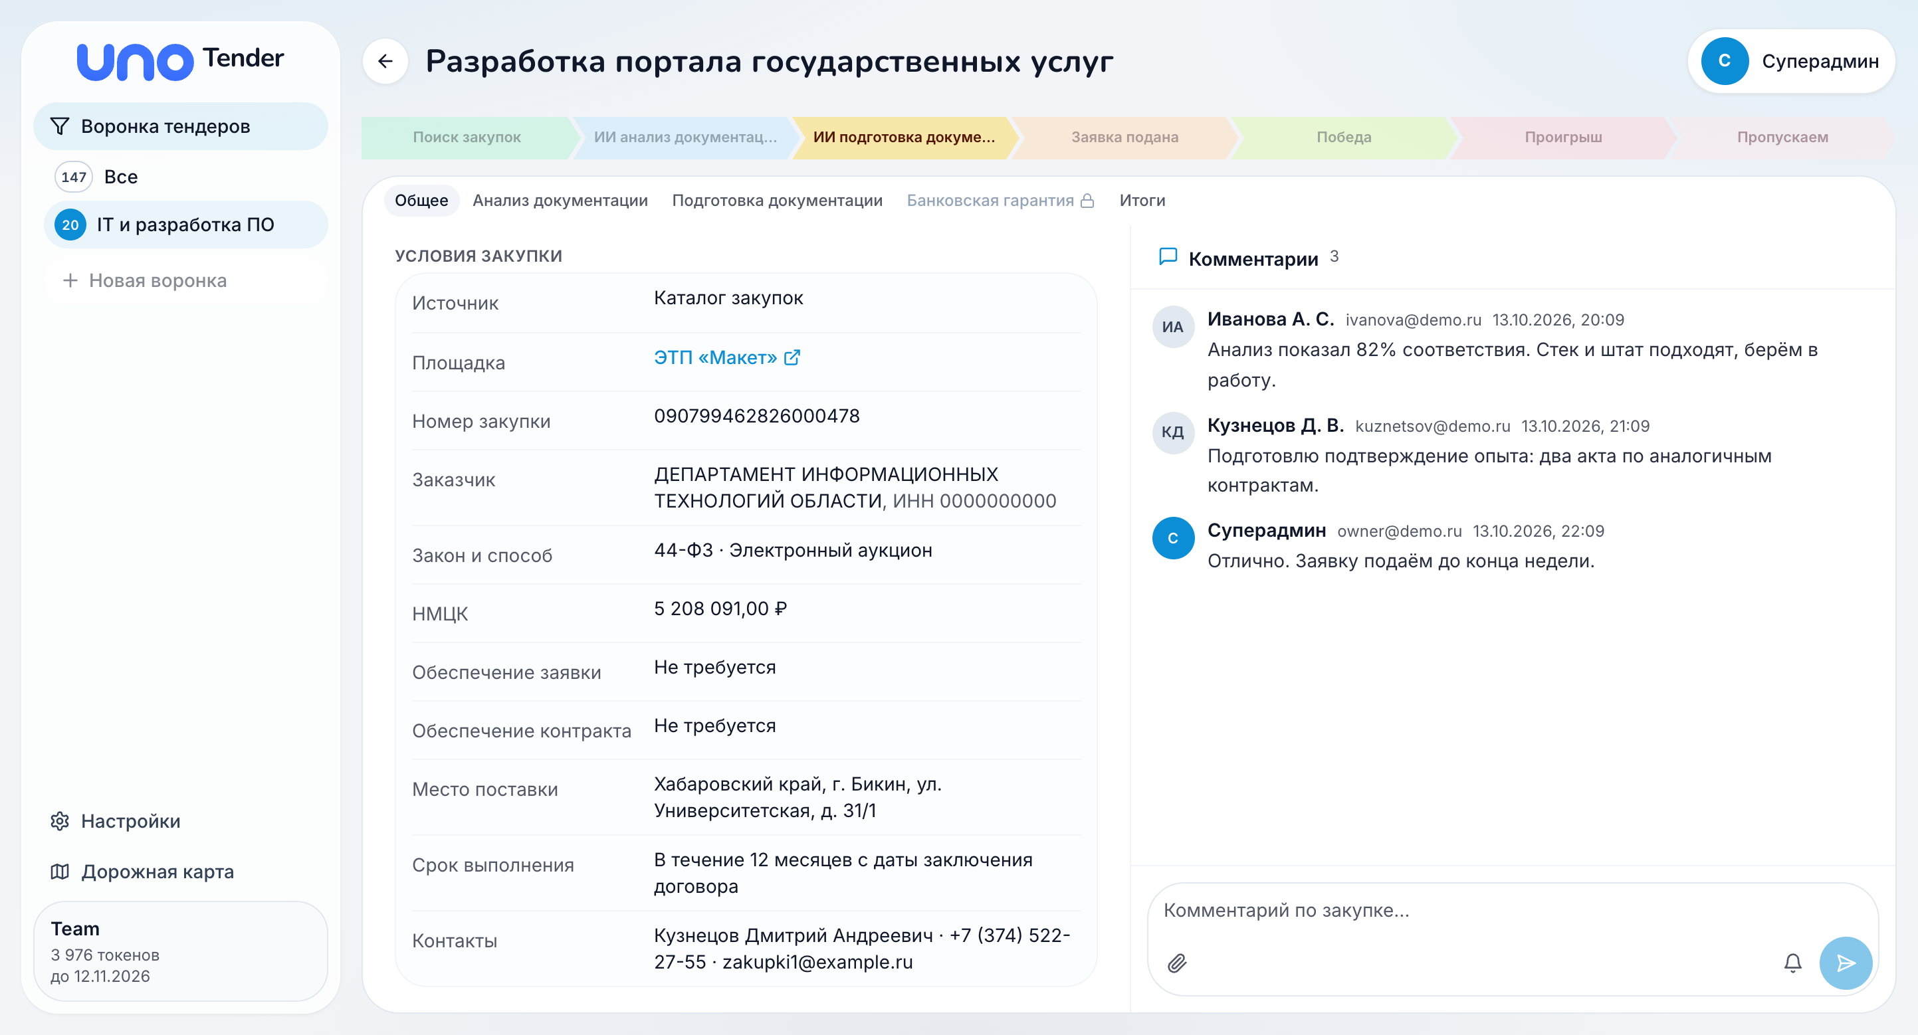The height and width of the screenshot is (1035, 1918).
Task: Attach a file with paperclip icon
Action: click(x=1177, y=963)
